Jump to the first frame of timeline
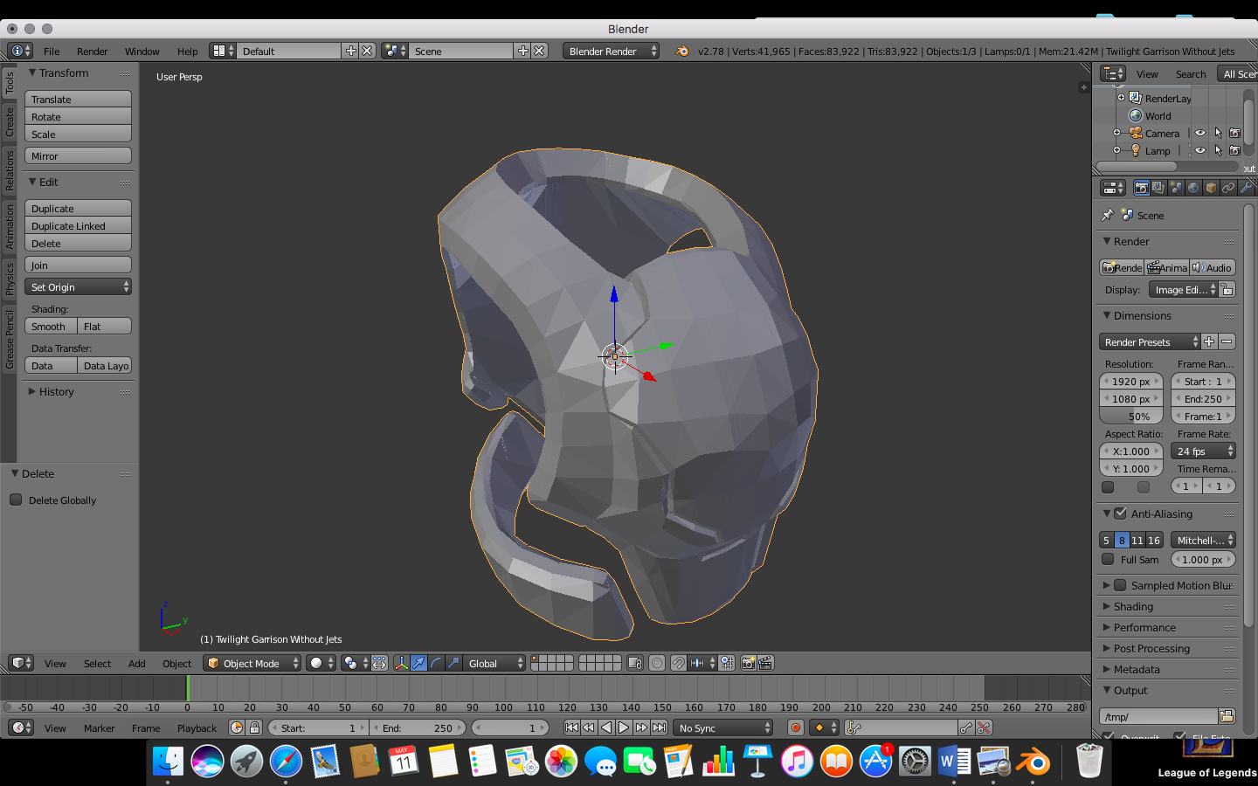 [x=571, y=727]
